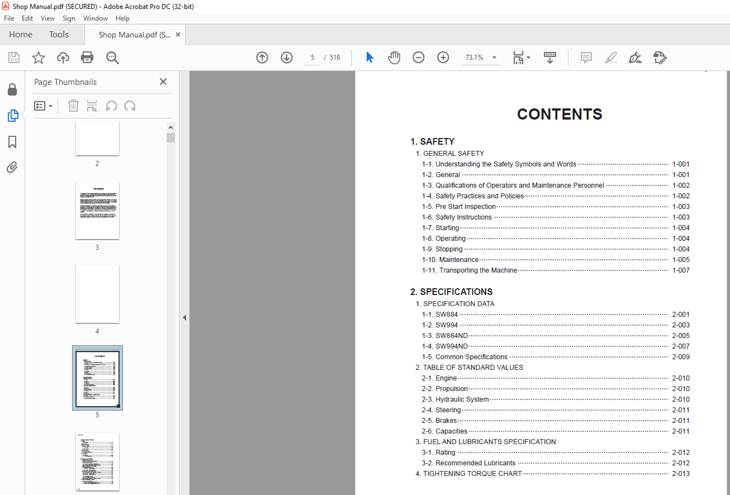Open the Bookmarks panel icon
The image size is (730, 495).
coord(12,142)
